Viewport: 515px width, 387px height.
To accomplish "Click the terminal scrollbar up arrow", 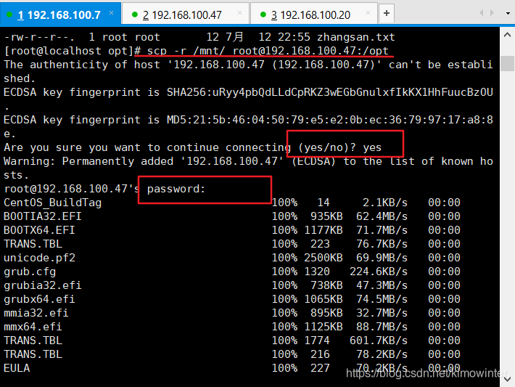I will pos(507,35).
